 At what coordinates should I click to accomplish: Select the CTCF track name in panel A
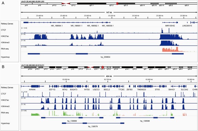4,30
